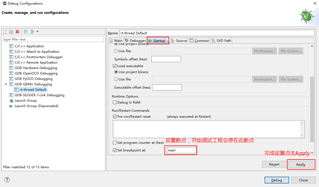Check Set program counter at (hex)
319x187 pixels.
115,142
